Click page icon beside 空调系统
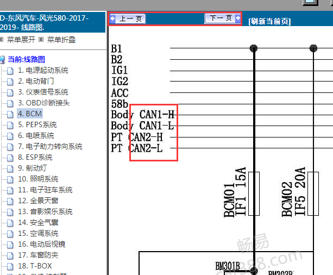This screenshot has height=275, width=333. [10, 234]
